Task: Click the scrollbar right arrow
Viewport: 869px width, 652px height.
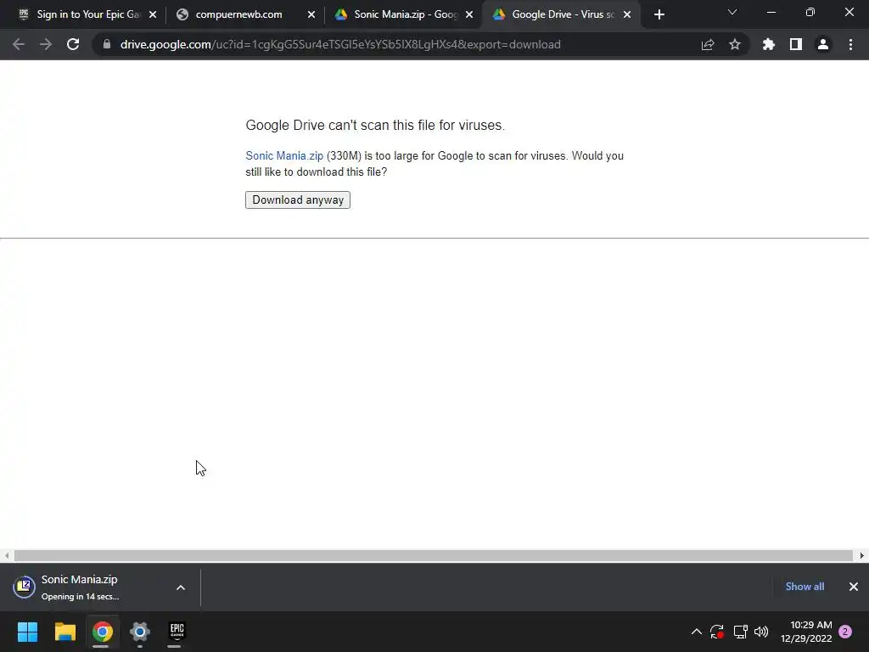Action: tap(862, 555)
